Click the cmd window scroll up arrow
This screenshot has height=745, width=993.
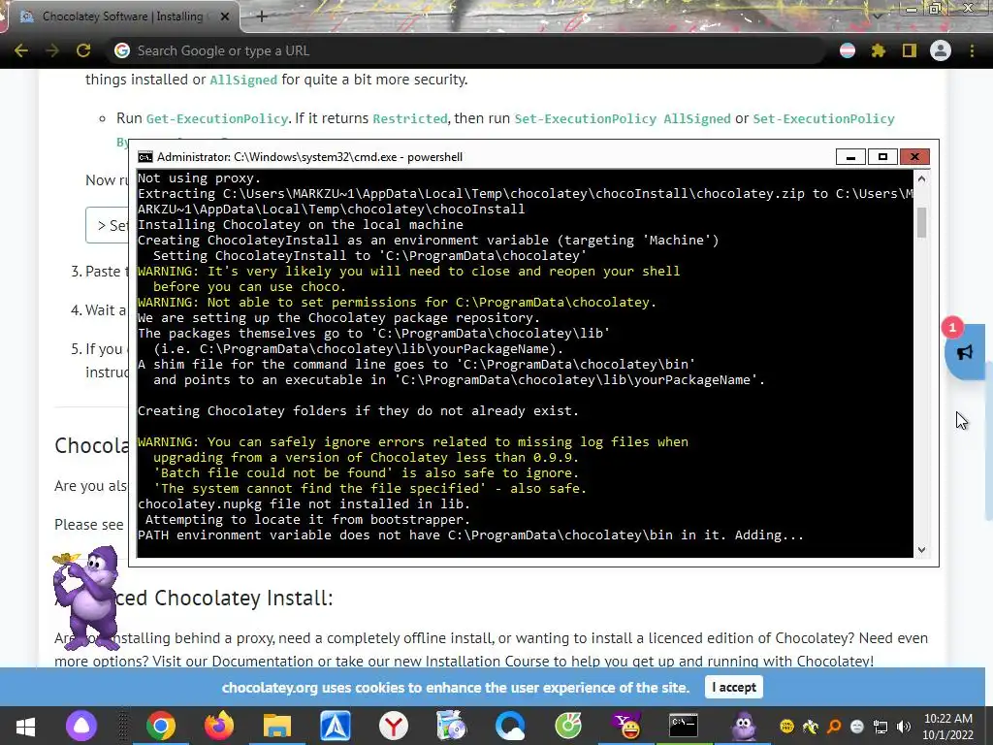point(921,178)
